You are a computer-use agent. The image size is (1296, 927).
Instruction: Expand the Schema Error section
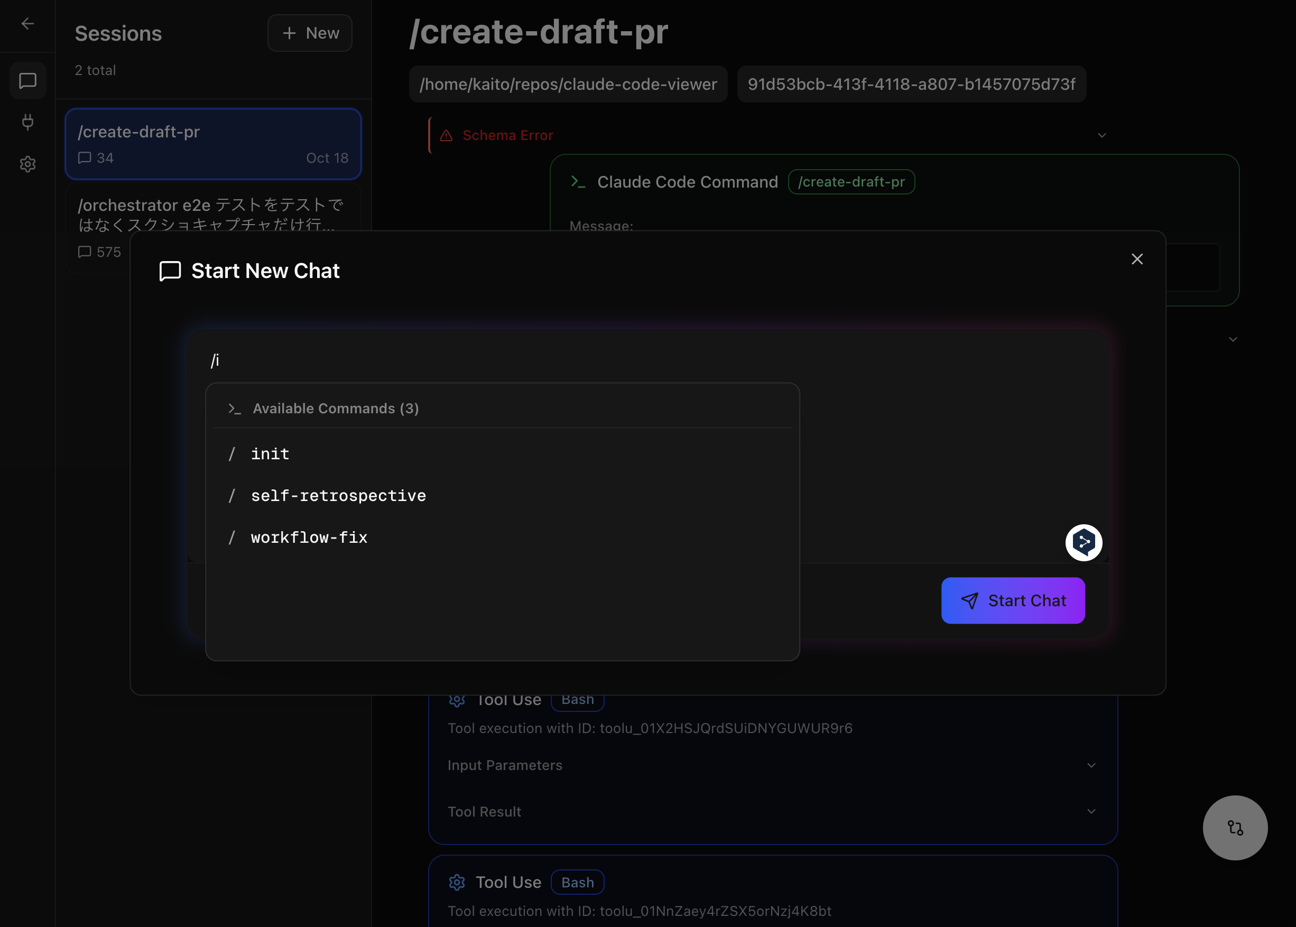click(1101, 135)
